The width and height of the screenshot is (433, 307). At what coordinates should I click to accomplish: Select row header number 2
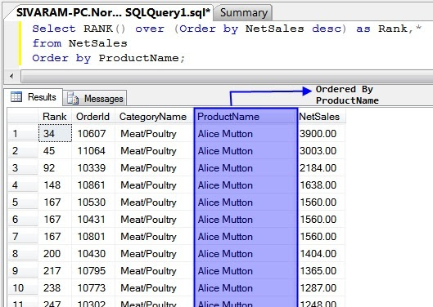[23, 151]
